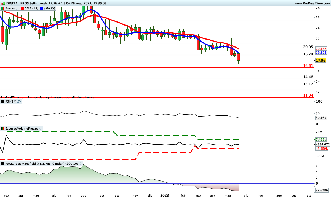Viewport: 331px width, 198px height.
Task: Click the ProRealTime.com Storico dati aggiustato note
Action: pyautogui.click(x=48, y=97)
